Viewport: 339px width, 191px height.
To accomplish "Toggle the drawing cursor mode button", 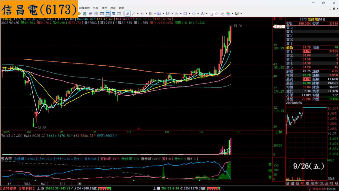I will tap(128, 14).
